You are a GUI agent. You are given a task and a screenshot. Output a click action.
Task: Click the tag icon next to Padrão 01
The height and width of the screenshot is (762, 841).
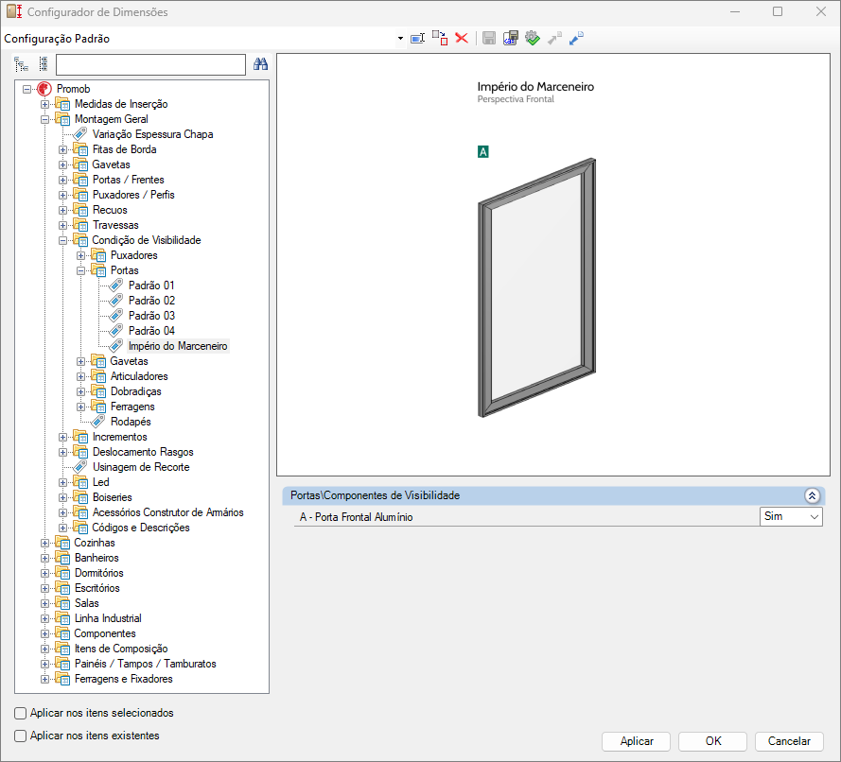[116, 286]
